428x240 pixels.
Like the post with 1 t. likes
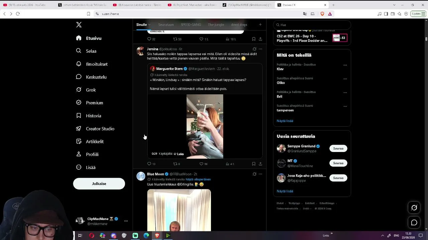(204, 39)
